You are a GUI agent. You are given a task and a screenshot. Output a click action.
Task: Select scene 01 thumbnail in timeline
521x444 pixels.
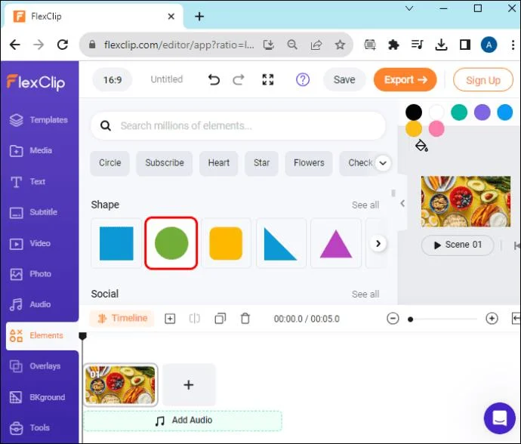(120, 385)
